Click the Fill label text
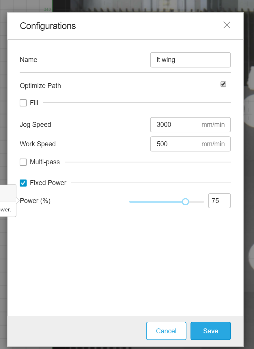The height and width of the screenshot is (349, 254). (x=34, y=103)
